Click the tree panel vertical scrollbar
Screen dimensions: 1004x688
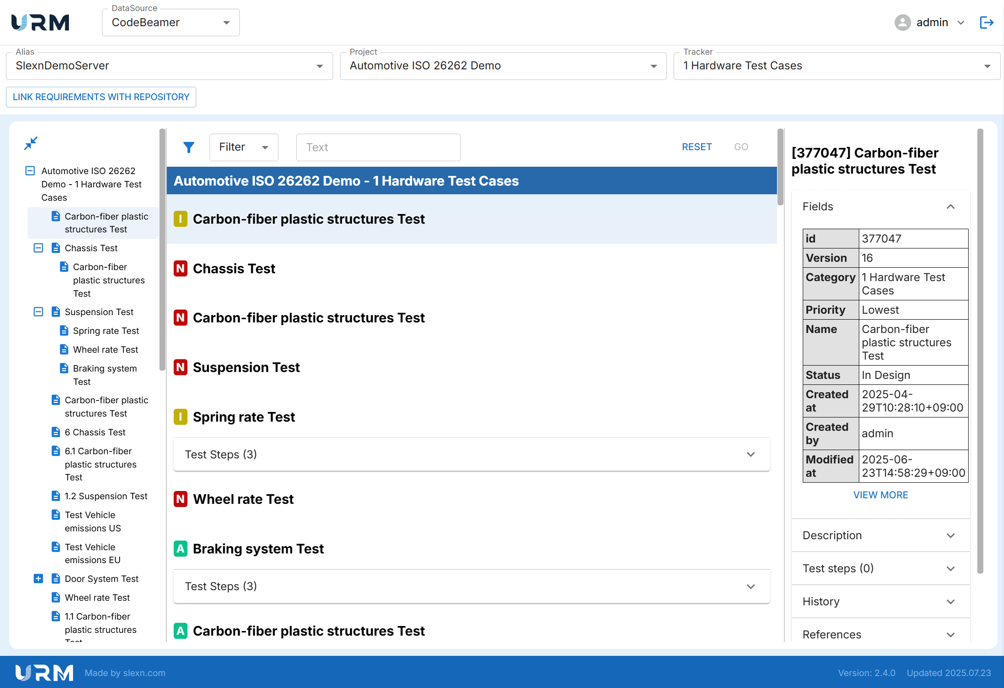point(162,249)
